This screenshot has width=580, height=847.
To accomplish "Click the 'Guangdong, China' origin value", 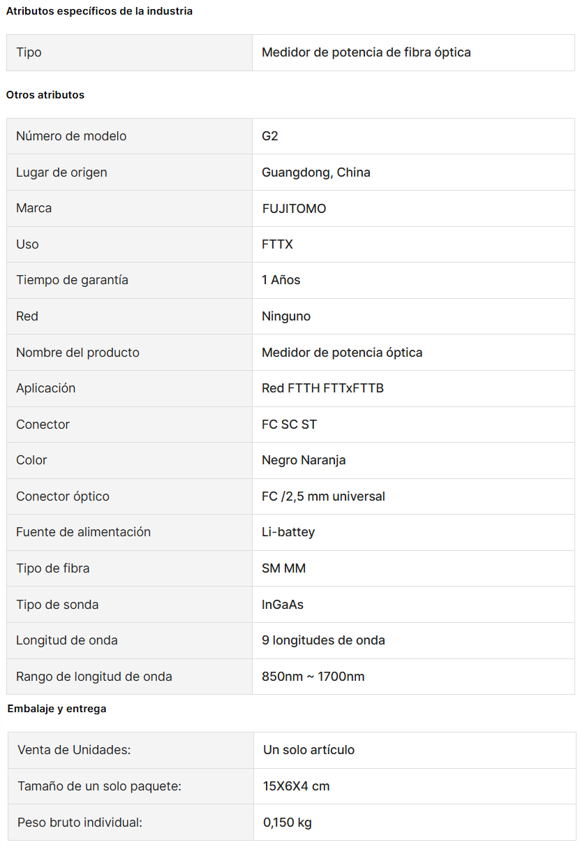I will [316, 172].
